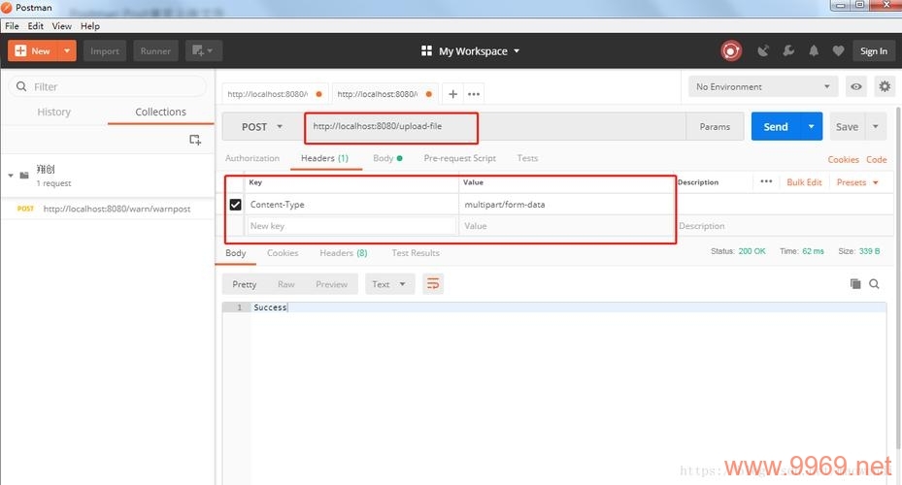Image resolution: width=902 pixels, height=485 pixels.
Task: Click the Sign In button
Action: pyautogui.click(x=873, y=51)
